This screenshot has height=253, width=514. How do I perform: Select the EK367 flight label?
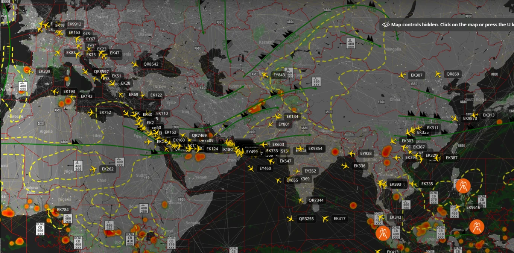(x=419, y=147)
